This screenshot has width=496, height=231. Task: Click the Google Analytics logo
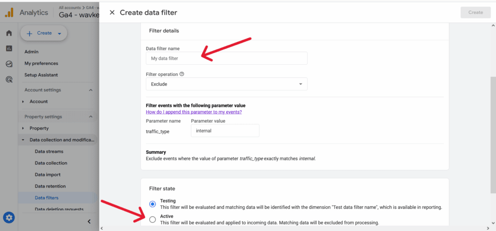(9, 13)
